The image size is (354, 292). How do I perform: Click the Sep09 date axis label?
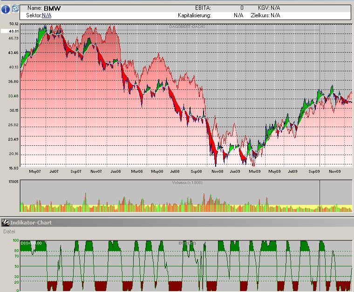pos(314,171)
